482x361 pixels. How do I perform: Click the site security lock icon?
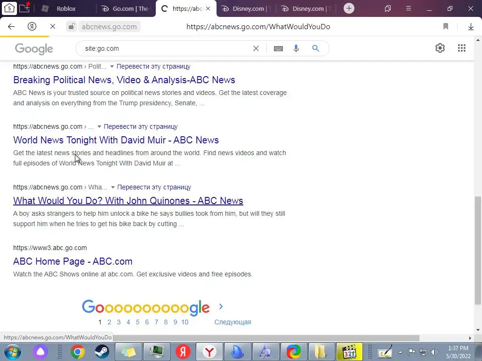click(x=72, y=26)
